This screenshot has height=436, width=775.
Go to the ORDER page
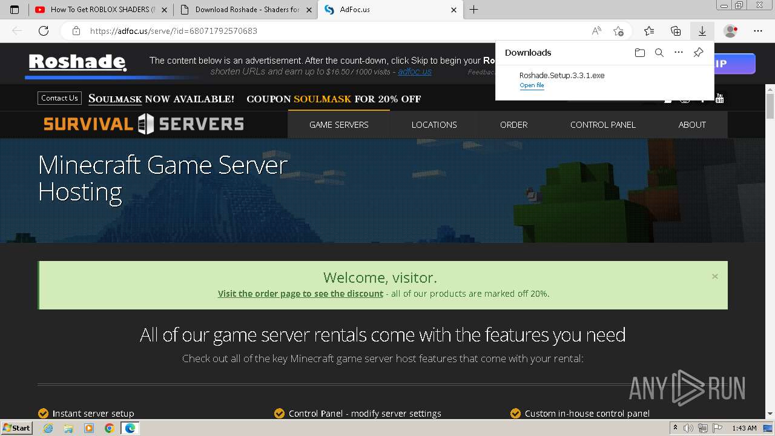[x=513, y=125]
